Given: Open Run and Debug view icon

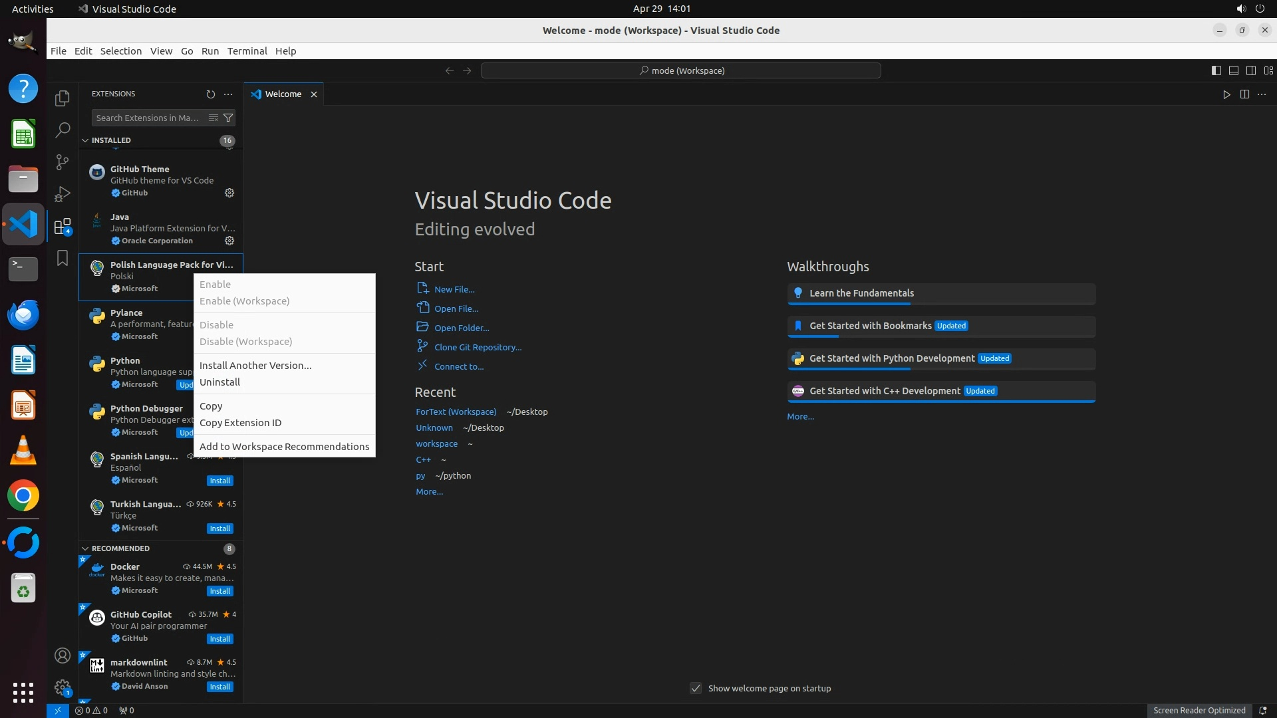Looking at the screenshot, I should (x=63, y=193).
